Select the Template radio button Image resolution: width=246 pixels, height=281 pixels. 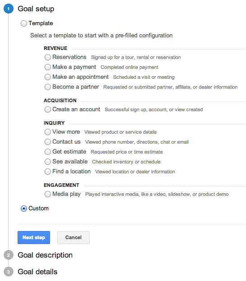pos(24,23)
